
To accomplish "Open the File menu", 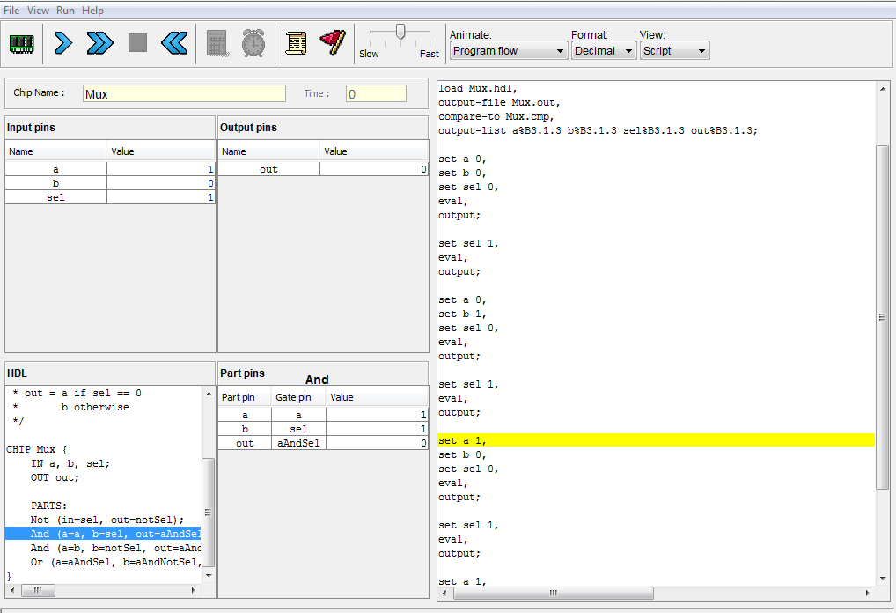I will click(x=11, y=11).
